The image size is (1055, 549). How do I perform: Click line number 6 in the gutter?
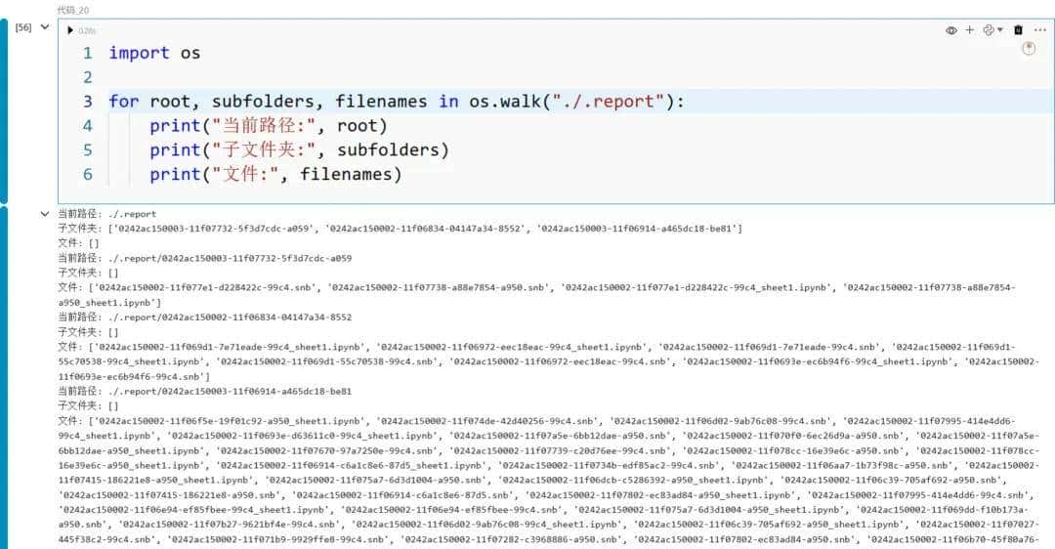pos(88,174)
